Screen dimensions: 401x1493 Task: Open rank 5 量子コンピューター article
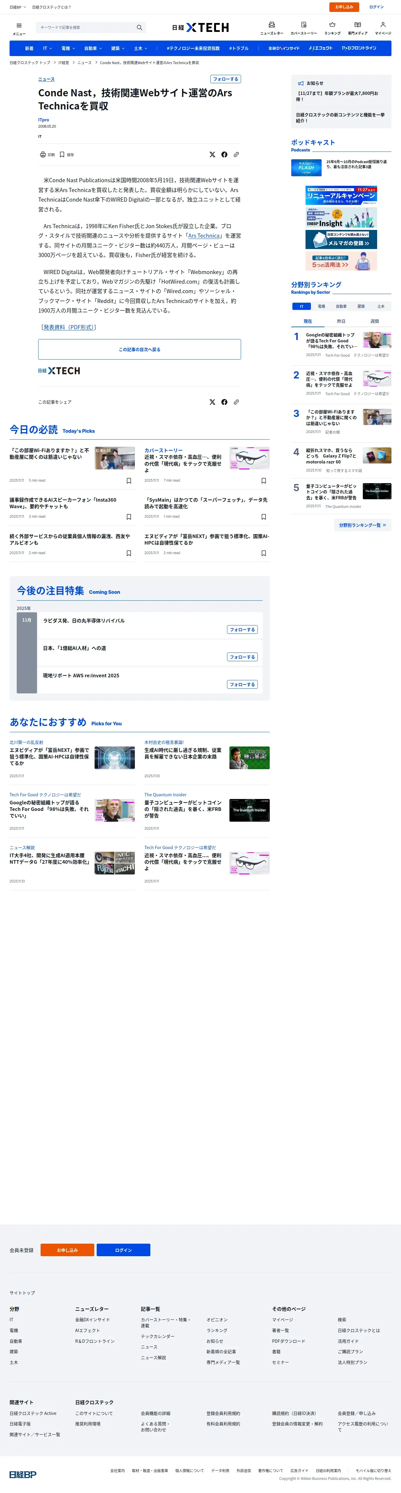(x=331, y=492)
